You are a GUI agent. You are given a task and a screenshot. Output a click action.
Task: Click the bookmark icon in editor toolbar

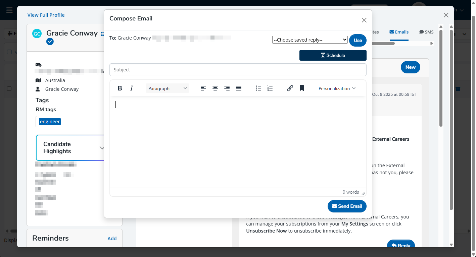coord(302,88)
